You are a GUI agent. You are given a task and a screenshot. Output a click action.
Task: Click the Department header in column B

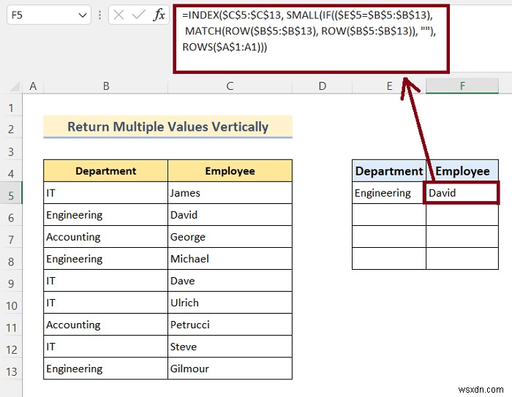pyautogui.click(x=106, y=171)
